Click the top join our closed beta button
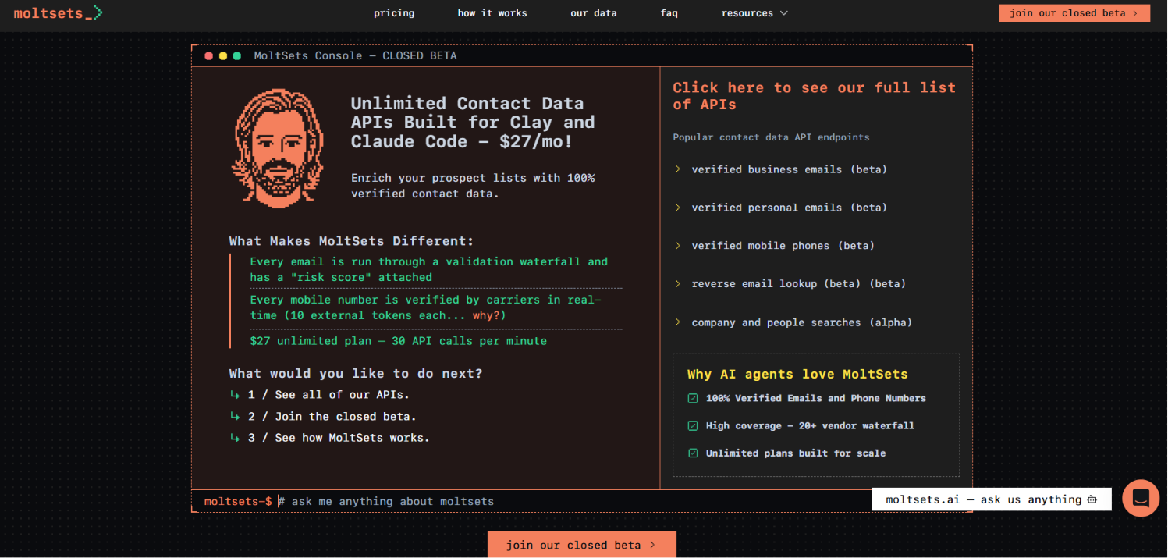Screen dimensions: 1168x558 point(1074,13)
